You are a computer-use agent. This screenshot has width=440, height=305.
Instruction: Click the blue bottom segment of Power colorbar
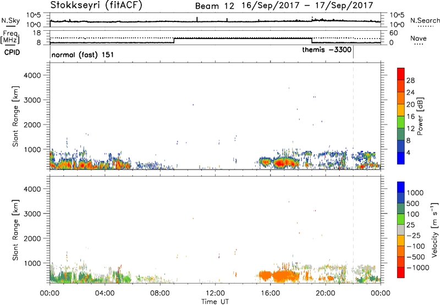click(x=401, y=158)
